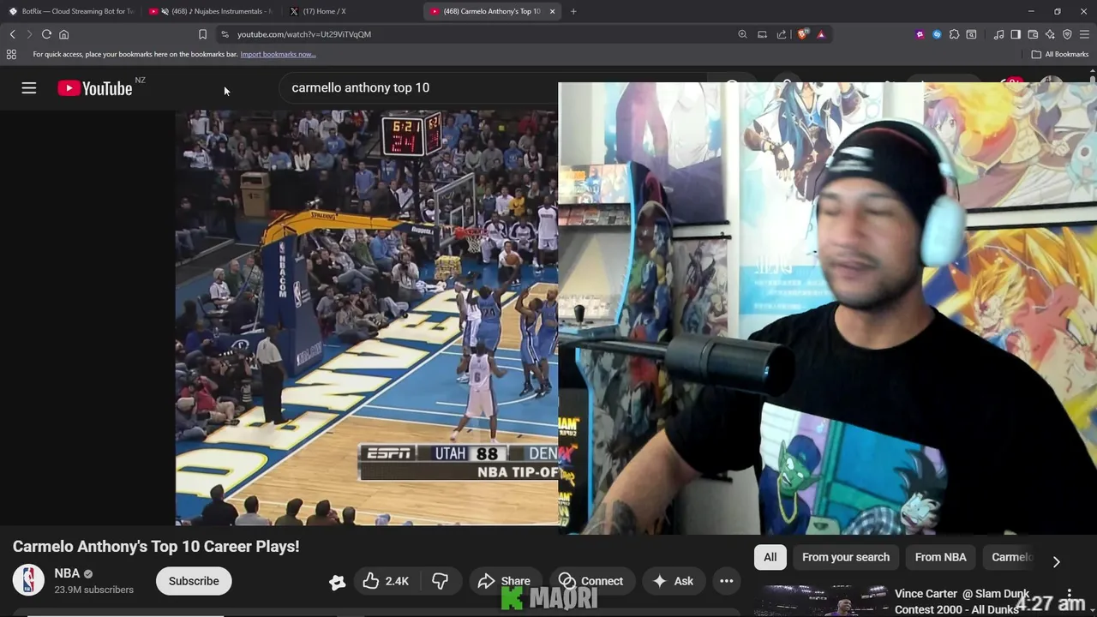The image size is (1097, 617).
Task: Click the blue Shazam-like extension icon
Action: [x=937, y=34]
